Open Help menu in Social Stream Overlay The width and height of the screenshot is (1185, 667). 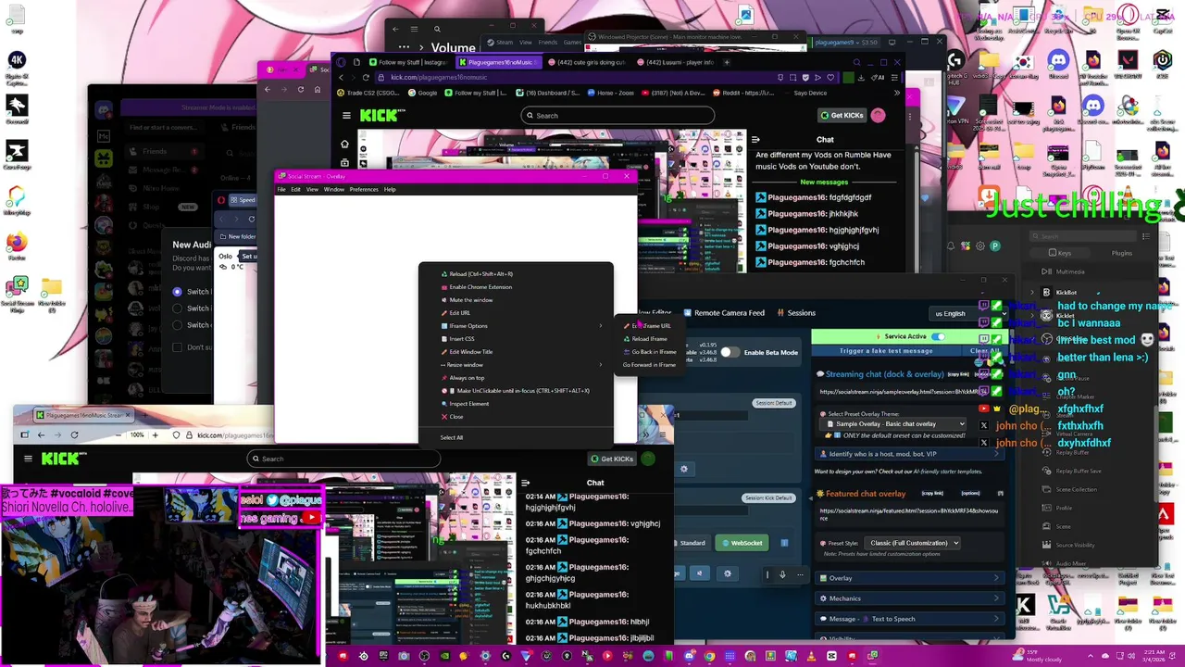tap(390, 190)
